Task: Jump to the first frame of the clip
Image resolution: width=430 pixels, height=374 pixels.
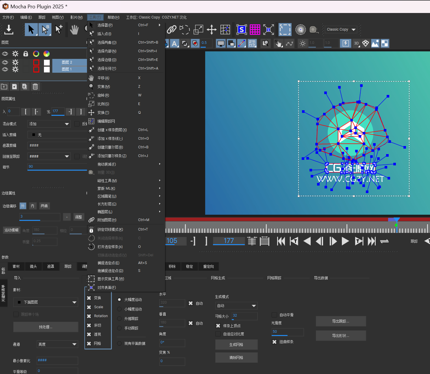Action: point(281,241)
